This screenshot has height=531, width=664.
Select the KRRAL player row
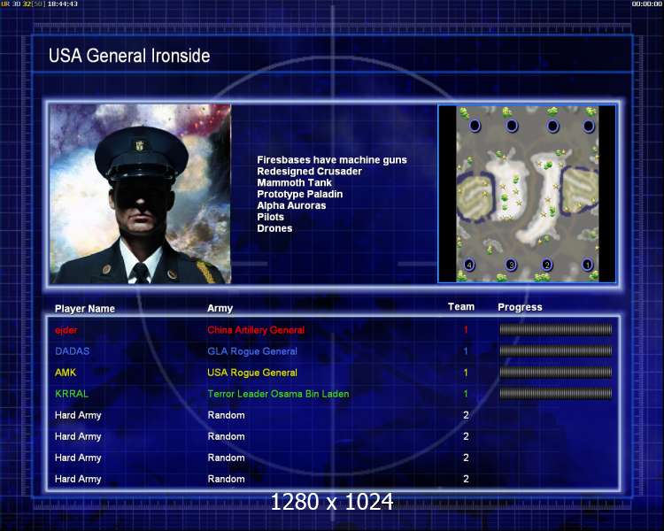click(x=72, y=394)
